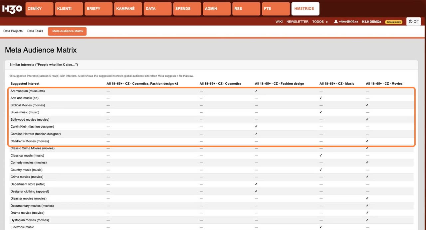The width and height of the screenshot is (426, 230).
Task: Click the H3.0 DEMOx label
Action: (x=371, y=22)
